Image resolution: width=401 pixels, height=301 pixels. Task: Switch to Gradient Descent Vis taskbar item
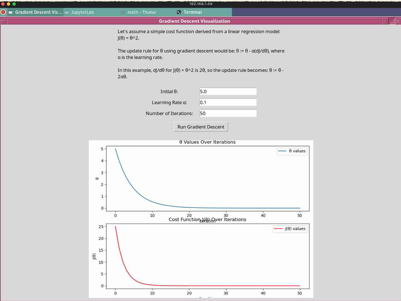click(x=35, y=12)
